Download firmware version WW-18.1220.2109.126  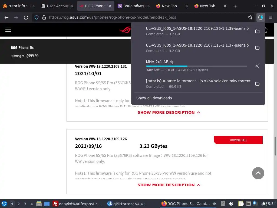pos(238,140)
